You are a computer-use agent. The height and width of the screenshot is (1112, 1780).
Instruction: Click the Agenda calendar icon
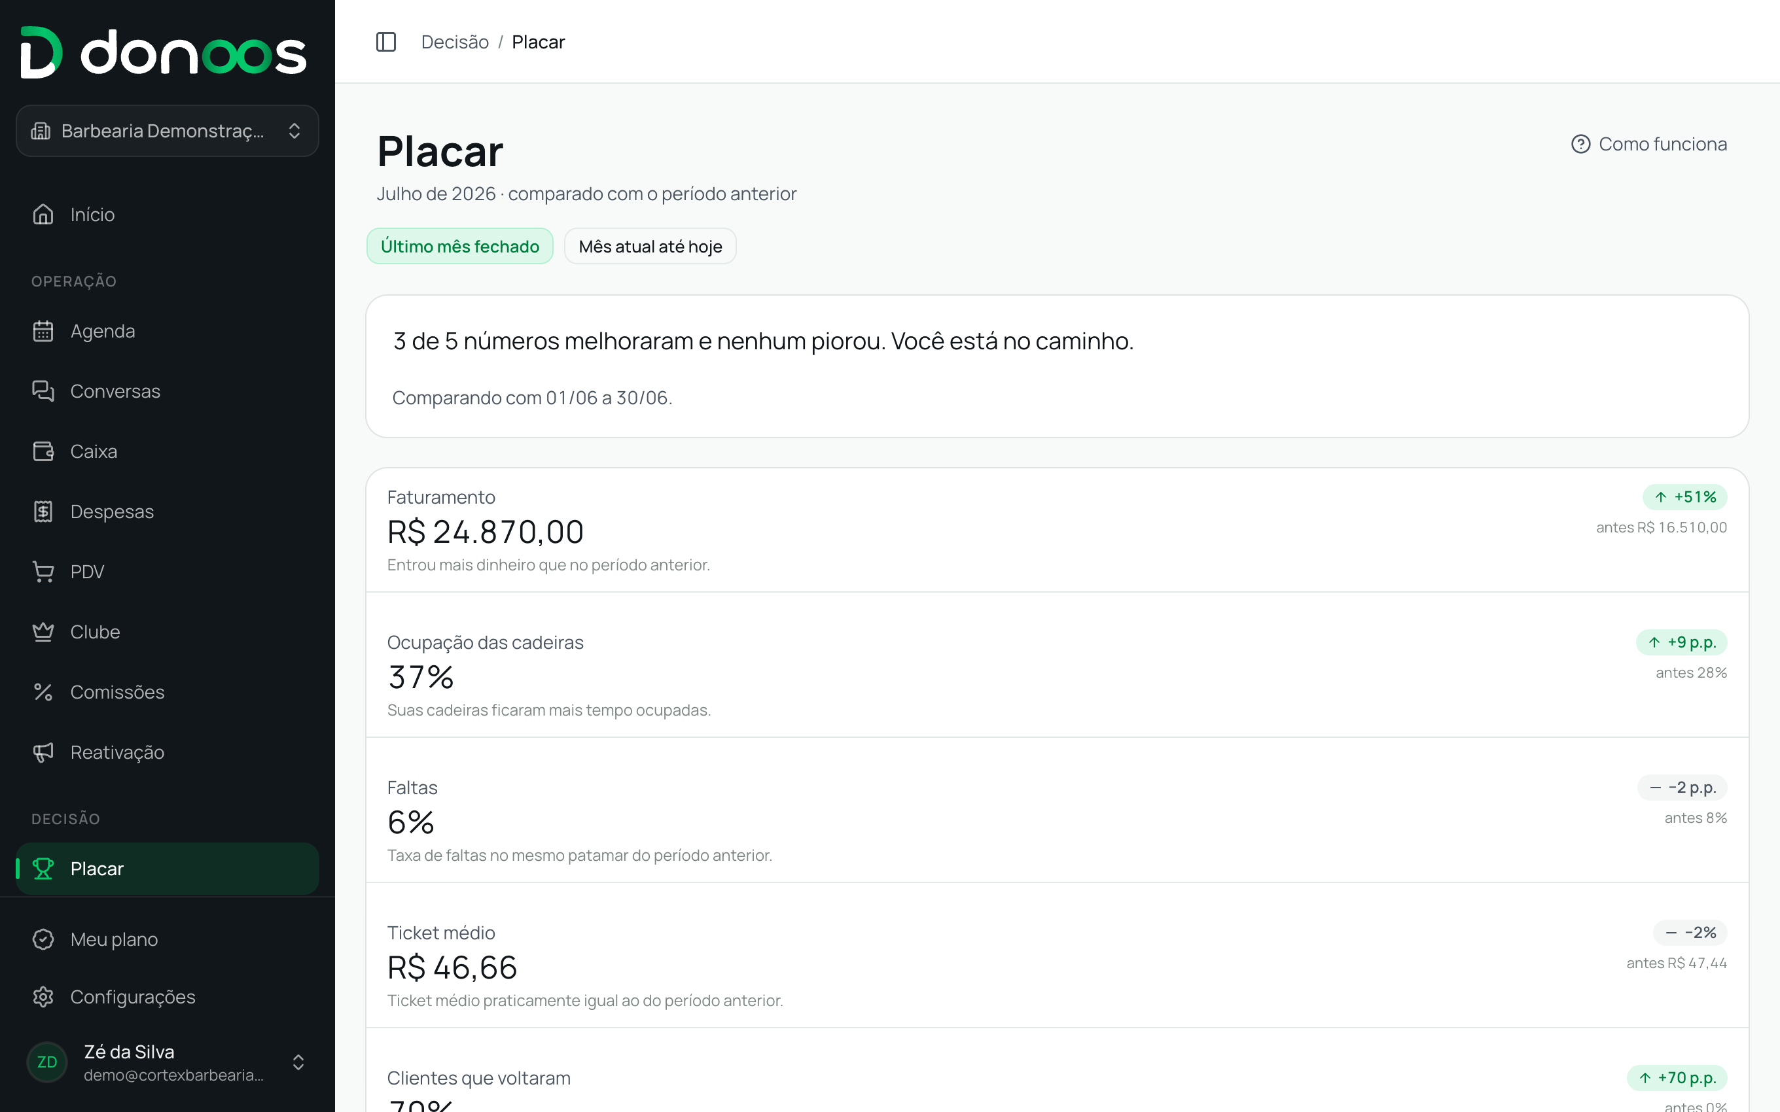coord(43,331)
